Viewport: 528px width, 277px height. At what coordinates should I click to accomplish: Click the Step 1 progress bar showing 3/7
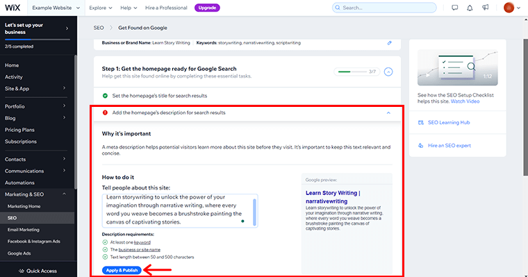pyautogui.click(x=356, y=72)
